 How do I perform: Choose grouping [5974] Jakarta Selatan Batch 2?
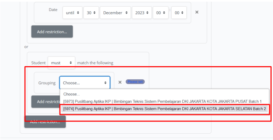(x=164, y=109)
